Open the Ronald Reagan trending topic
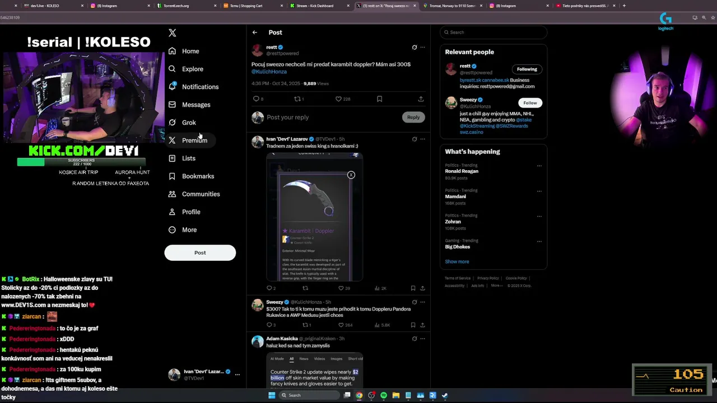This screenshot has height=403, width=717. pos(462,171)
